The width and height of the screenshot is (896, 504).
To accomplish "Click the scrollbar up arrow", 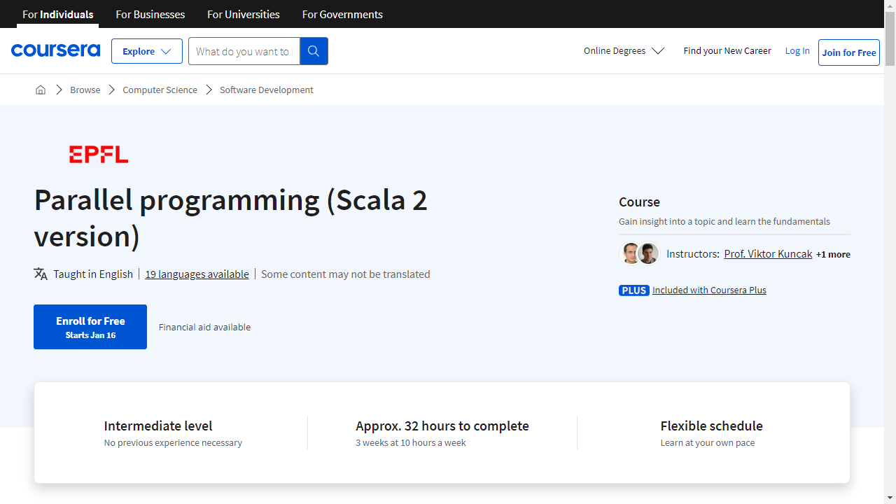I will (890, 6).
